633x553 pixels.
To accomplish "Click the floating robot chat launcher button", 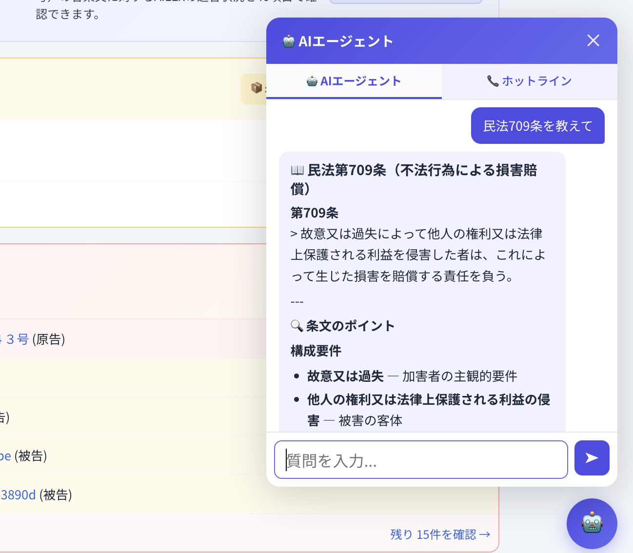I will pos(592,523).
